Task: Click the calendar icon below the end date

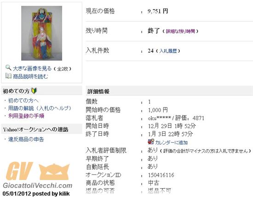Action: pos(151,142)
